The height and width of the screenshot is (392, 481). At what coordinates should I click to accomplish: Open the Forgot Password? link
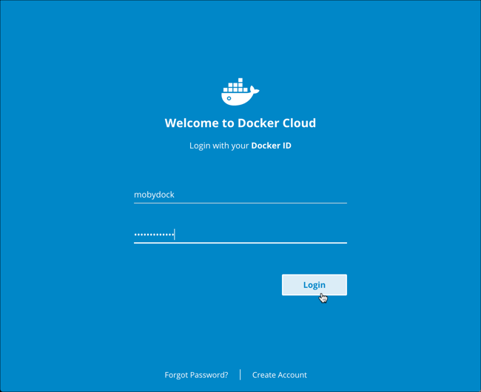coord(196,375)
